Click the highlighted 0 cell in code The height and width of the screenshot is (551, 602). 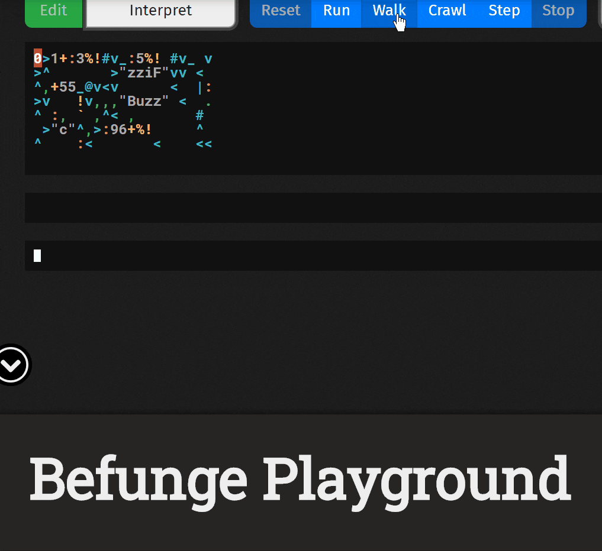(x=38, y=59)
